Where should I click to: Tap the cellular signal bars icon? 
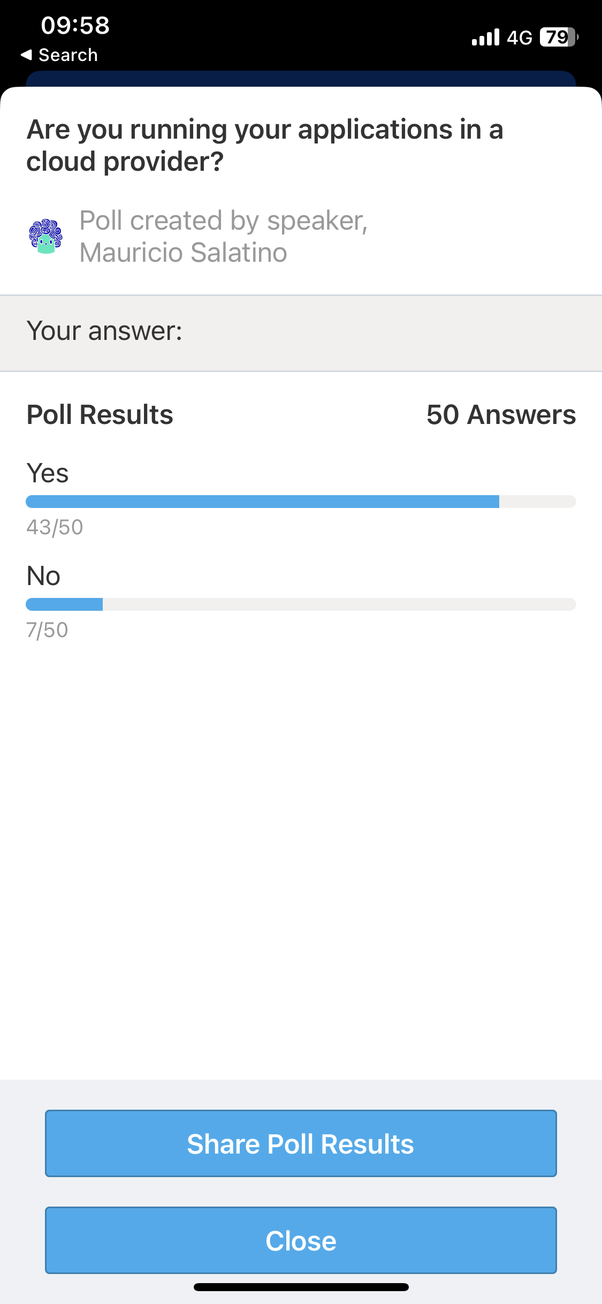(x=485, y=37)
